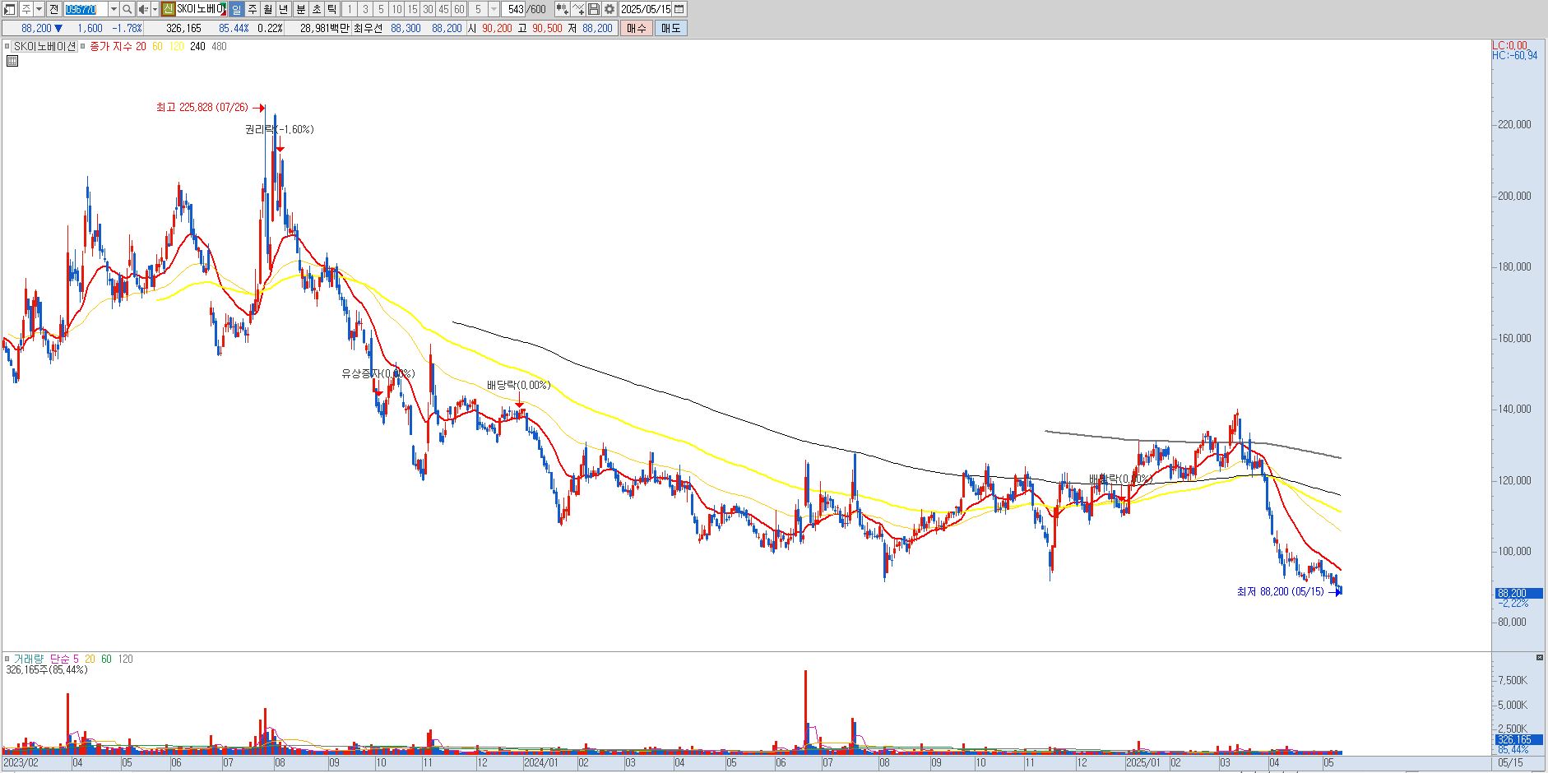Click the stock search magnifier icon
This screenshot has width=1548, height=773.
coord(127,9)
